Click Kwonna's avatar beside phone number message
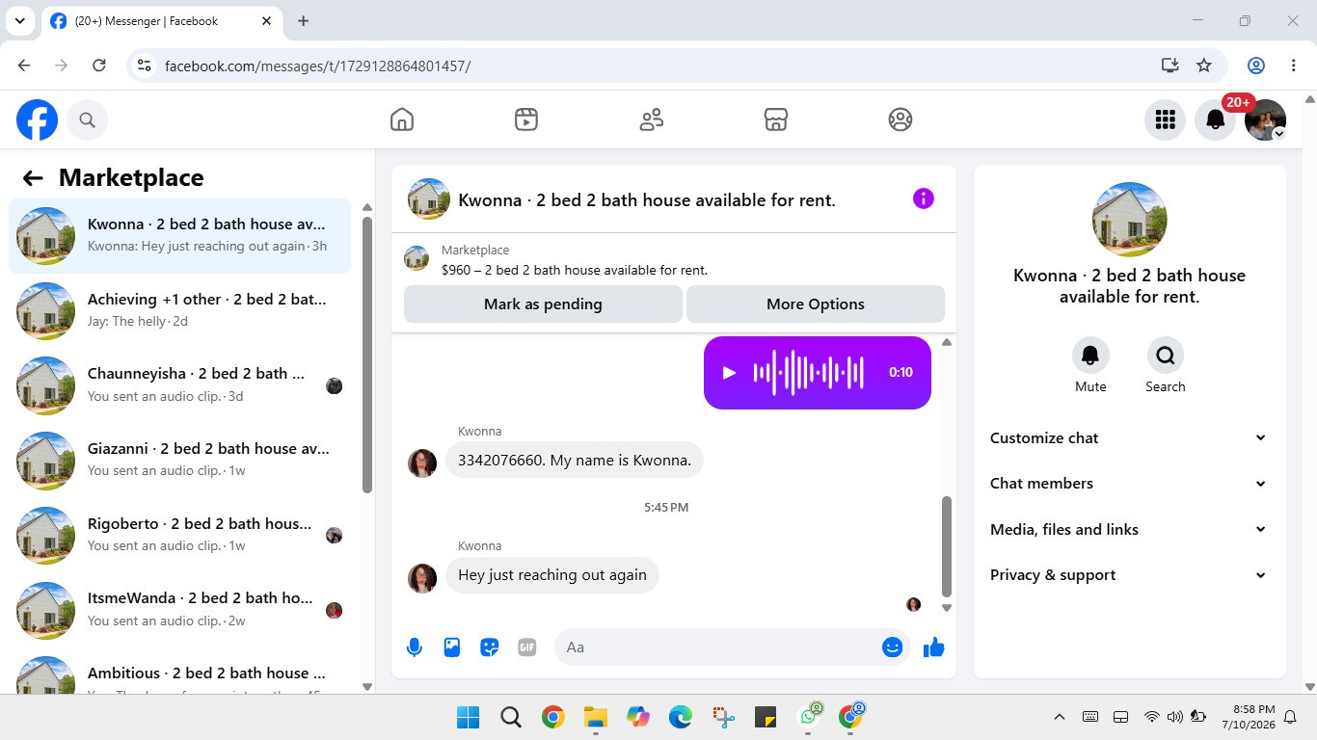1317x740 pixels. (x=422, y=462)
